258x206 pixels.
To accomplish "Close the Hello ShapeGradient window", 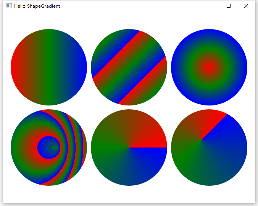I will point(246,6).
